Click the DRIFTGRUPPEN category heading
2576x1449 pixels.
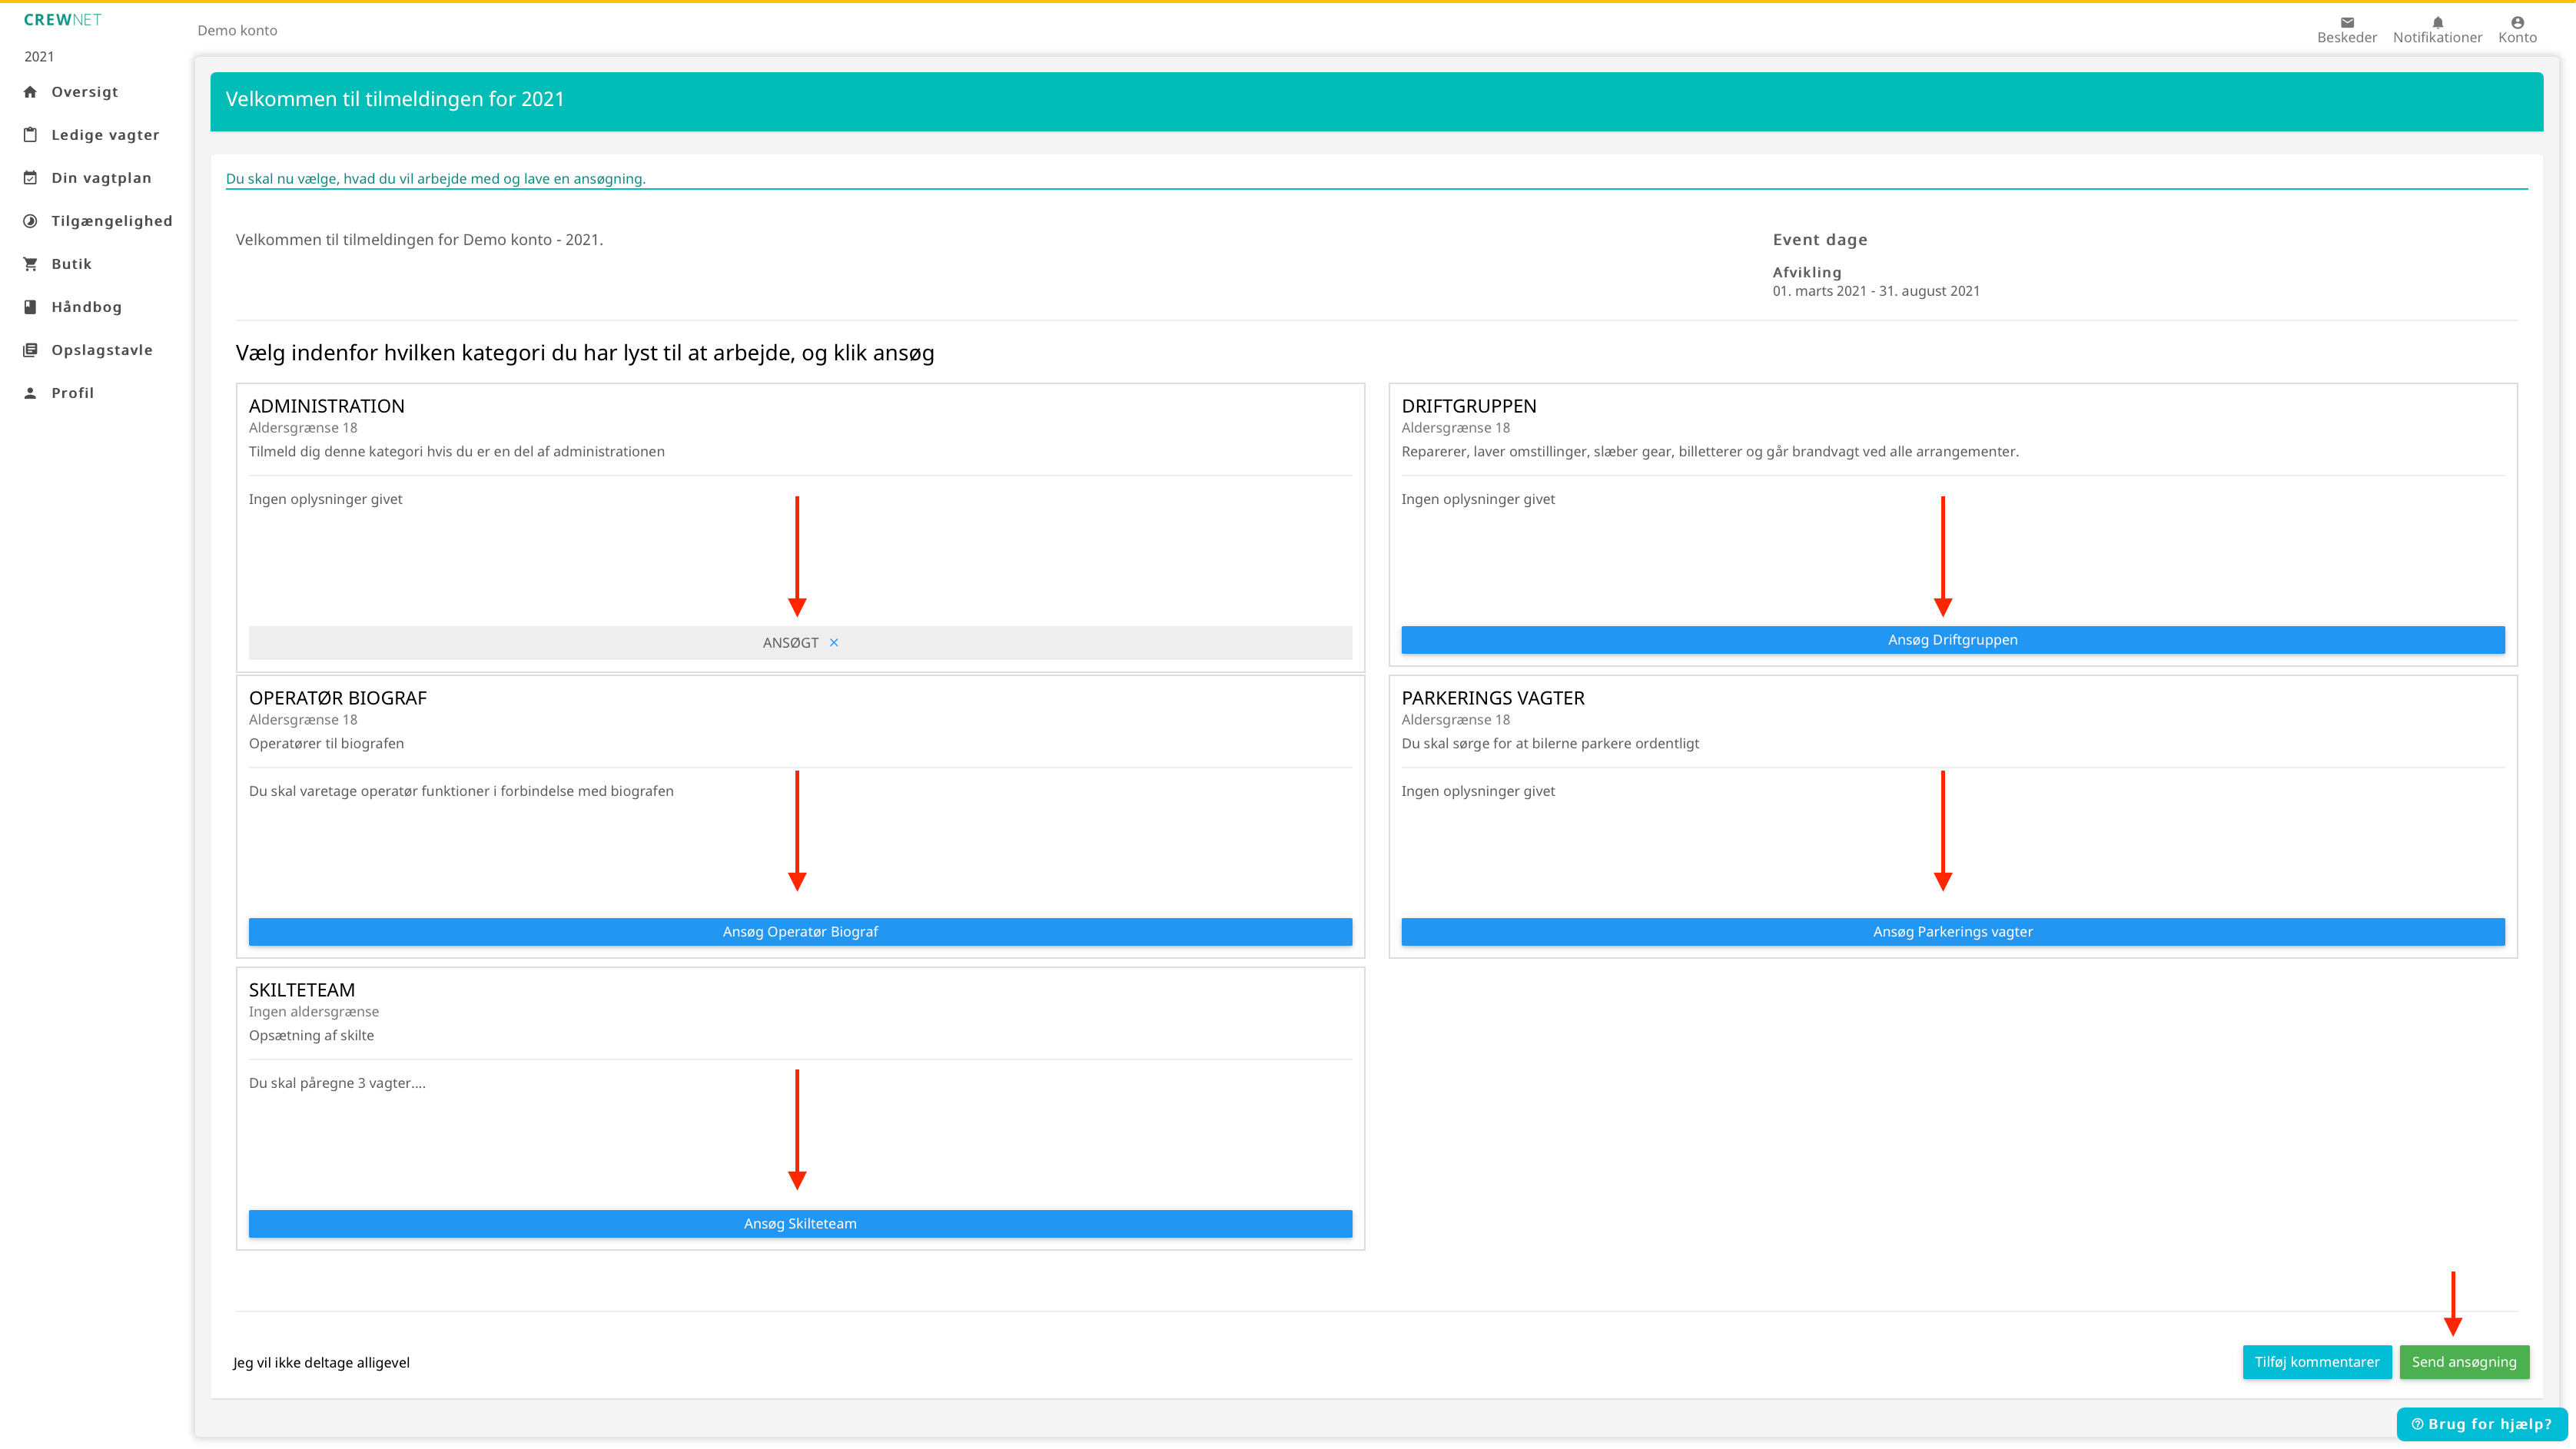click(1468, 406)
